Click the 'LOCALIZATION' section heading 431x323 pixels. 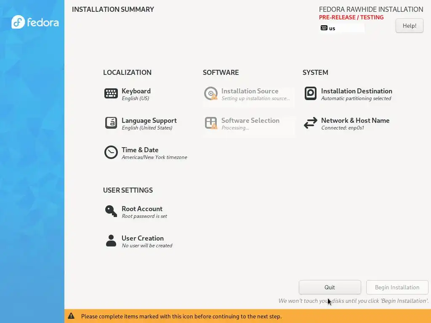[x=127, y=72]
